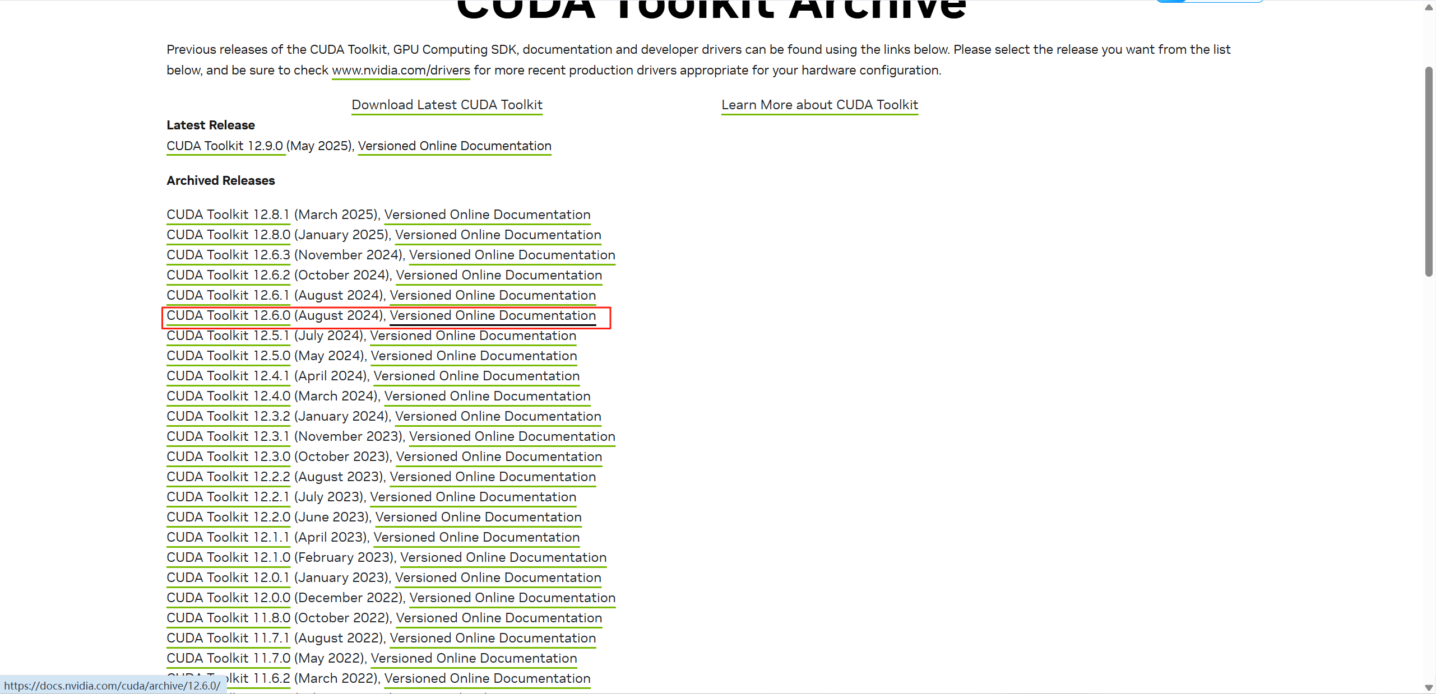Open CUDA Toolkit 12.9.0 latest release

click(225, 146)
